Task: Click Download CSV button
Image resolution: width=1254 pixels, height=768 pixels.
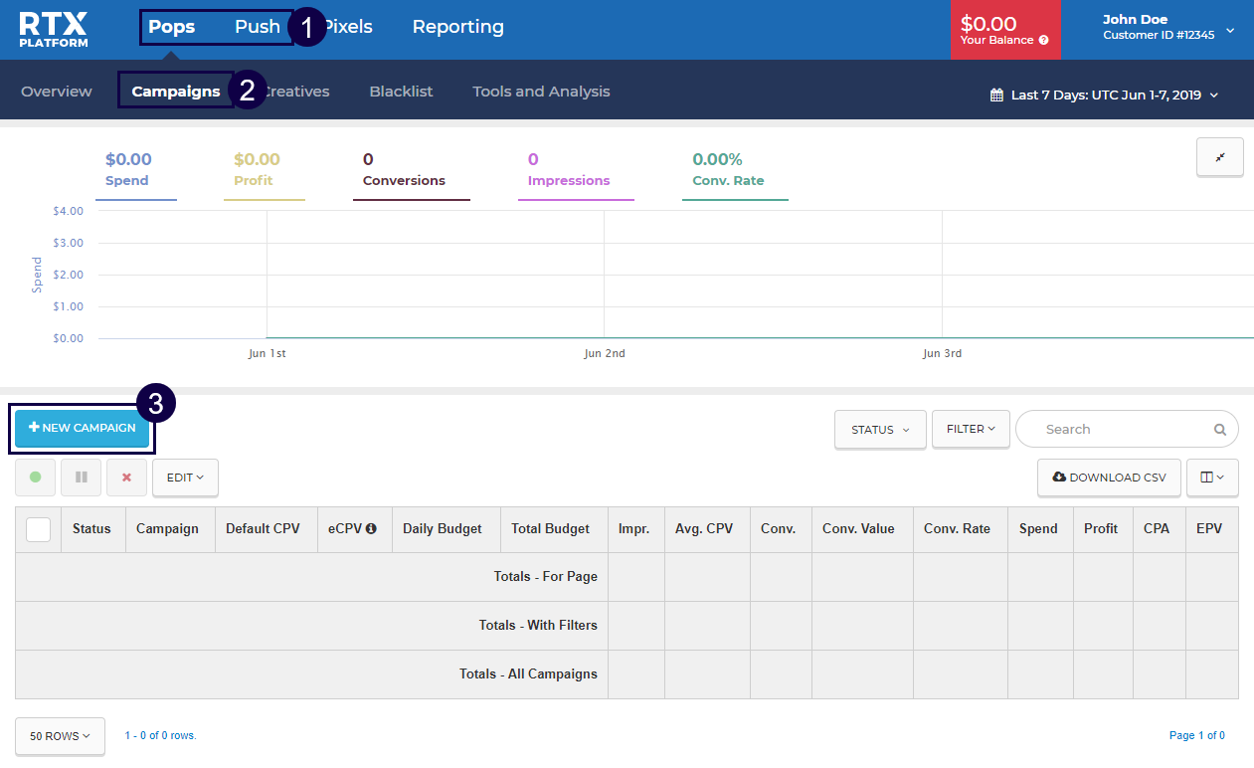Action: click(1109, 478)
